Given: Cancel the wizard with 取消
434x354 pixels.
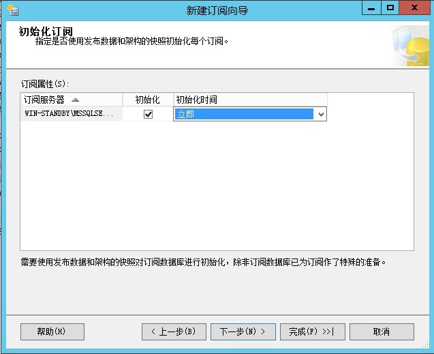Looking at the screenshot, I should point(382,331).
